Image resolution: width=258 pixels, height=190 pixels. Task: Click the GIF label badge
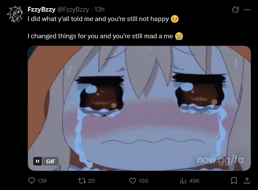(50, 161)
